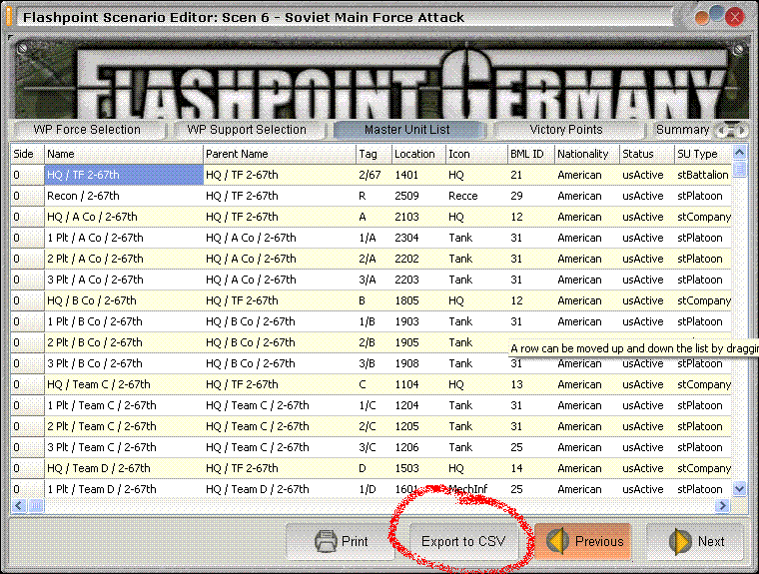Viewport: 759px width, 574px height.
Task: Select 1 Plt / B Co / 2-67th name
Action: (x=124, y=321)
